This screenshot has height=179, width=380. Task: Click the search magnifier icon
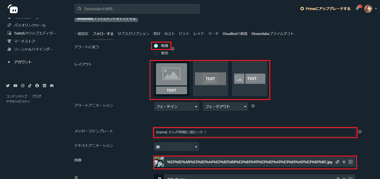(x=79, y=9)
